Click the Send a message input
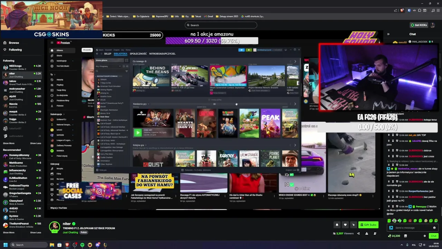Viewport: 442px width, 249px height. pyautogui.click(x=413, y=228)
